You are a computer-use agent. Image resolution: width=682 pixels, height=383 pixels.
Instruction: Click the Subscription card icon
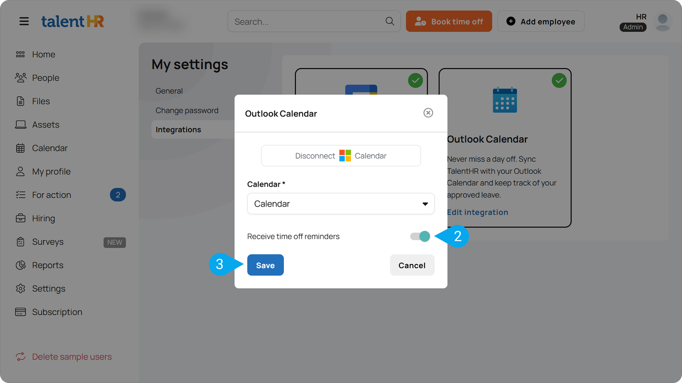20,312
